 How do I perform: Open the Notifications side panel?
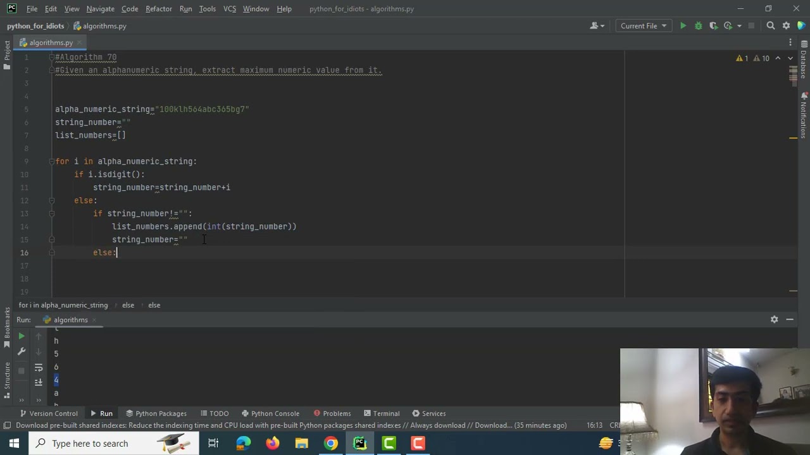(x=804, y=115)
